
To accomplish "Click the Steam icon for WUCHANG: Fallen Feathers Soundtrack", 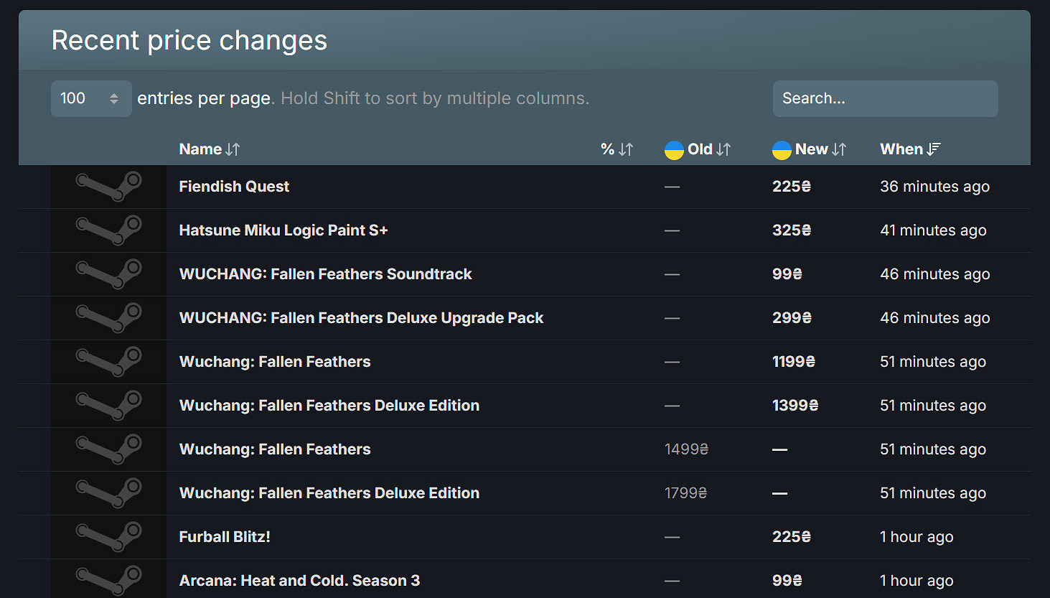I will (x=108, y=274).
